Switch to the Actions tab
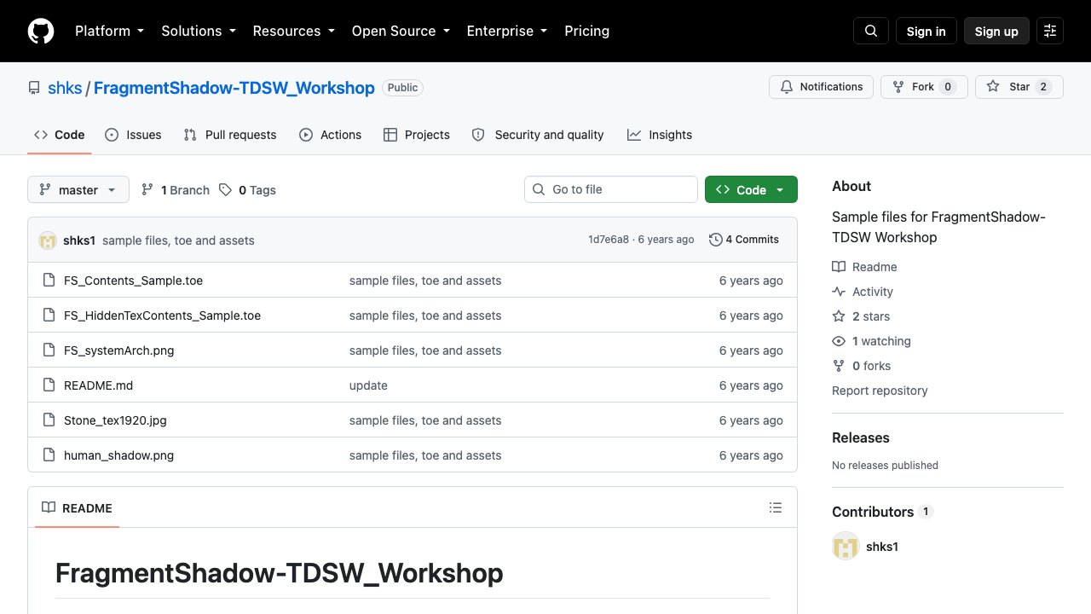 point(330,135)
